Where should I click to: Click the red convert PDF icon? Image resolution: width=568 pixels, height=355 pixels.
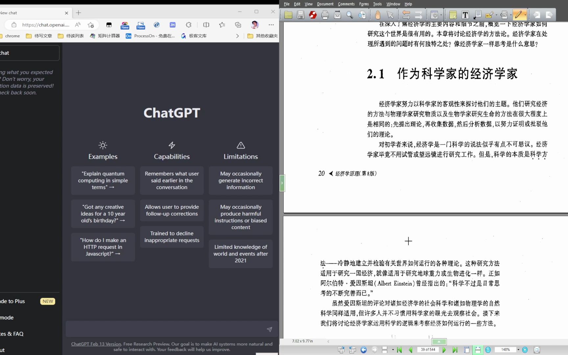[313, 15]
